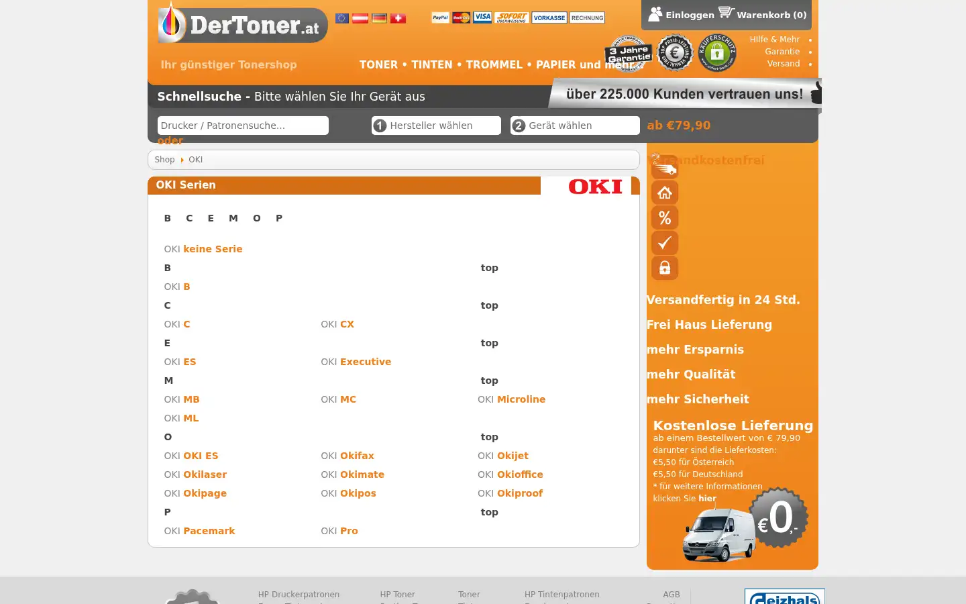966x604 pixels.
Task: Jump to letter E in series index
Action: tap(211, 218)
